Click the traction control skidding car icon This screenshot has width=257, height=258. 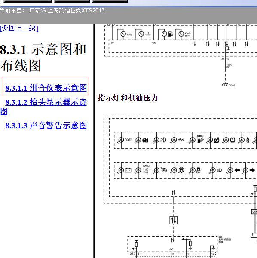pos(181,170)
